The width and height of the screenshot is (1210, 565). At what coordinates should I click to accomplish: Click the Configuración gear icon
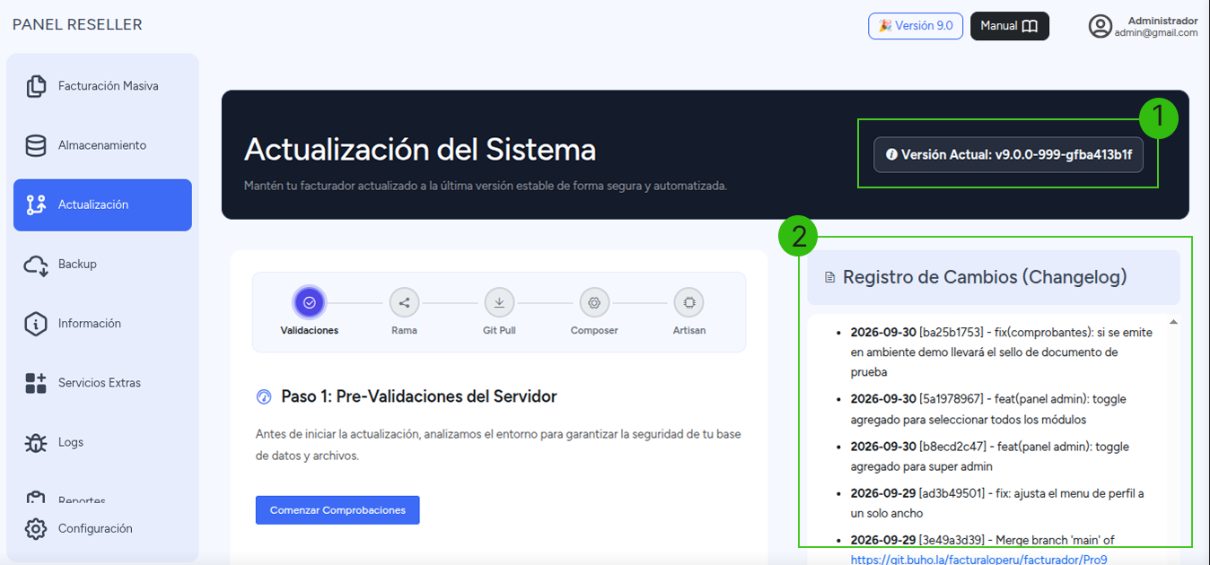coord(36,528)
